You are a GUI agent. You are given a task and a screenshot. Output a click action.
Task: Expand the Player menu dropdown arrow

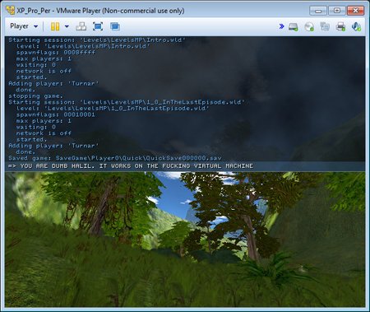35,26
